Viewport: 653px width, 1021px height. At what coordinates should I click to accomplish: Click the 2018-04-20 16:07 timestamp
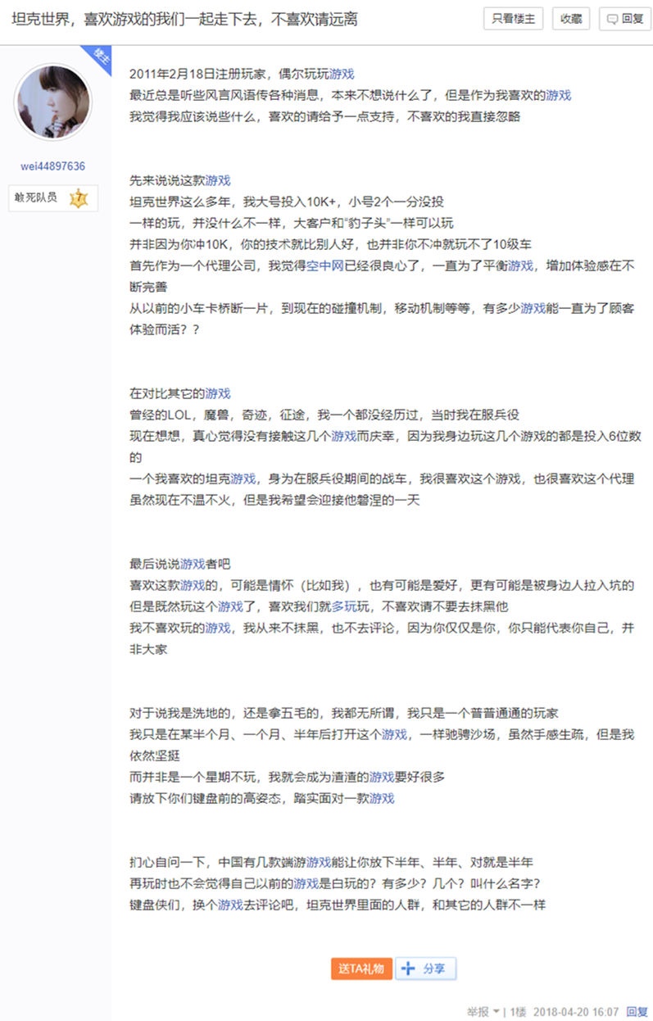pos(577,1012)
